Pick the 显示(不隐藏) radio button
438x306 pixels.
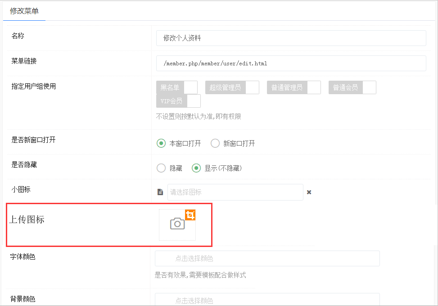pos(196,168)
